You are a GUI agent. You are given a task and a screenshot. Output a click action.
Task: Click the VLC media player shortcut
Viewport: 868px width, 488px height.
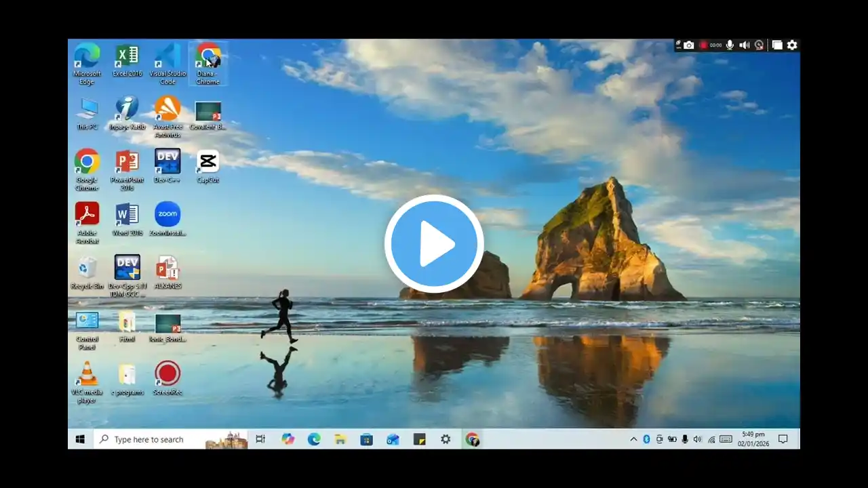click(x=87, y=375)
